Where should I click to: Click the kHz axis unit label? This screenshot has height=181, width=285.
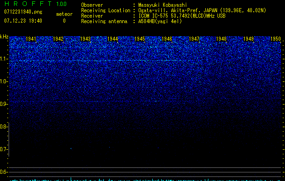point(4,37)
